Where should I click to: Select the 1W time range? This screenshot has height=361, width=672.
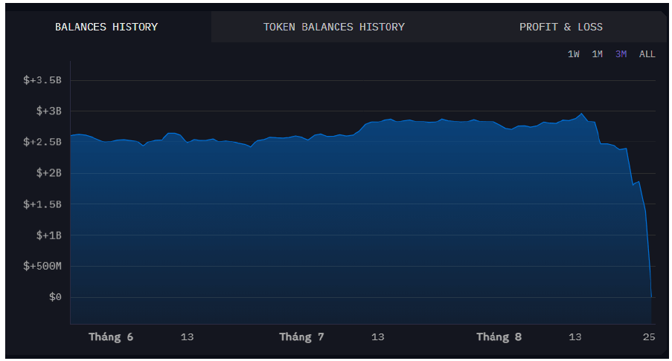[574, 54]
